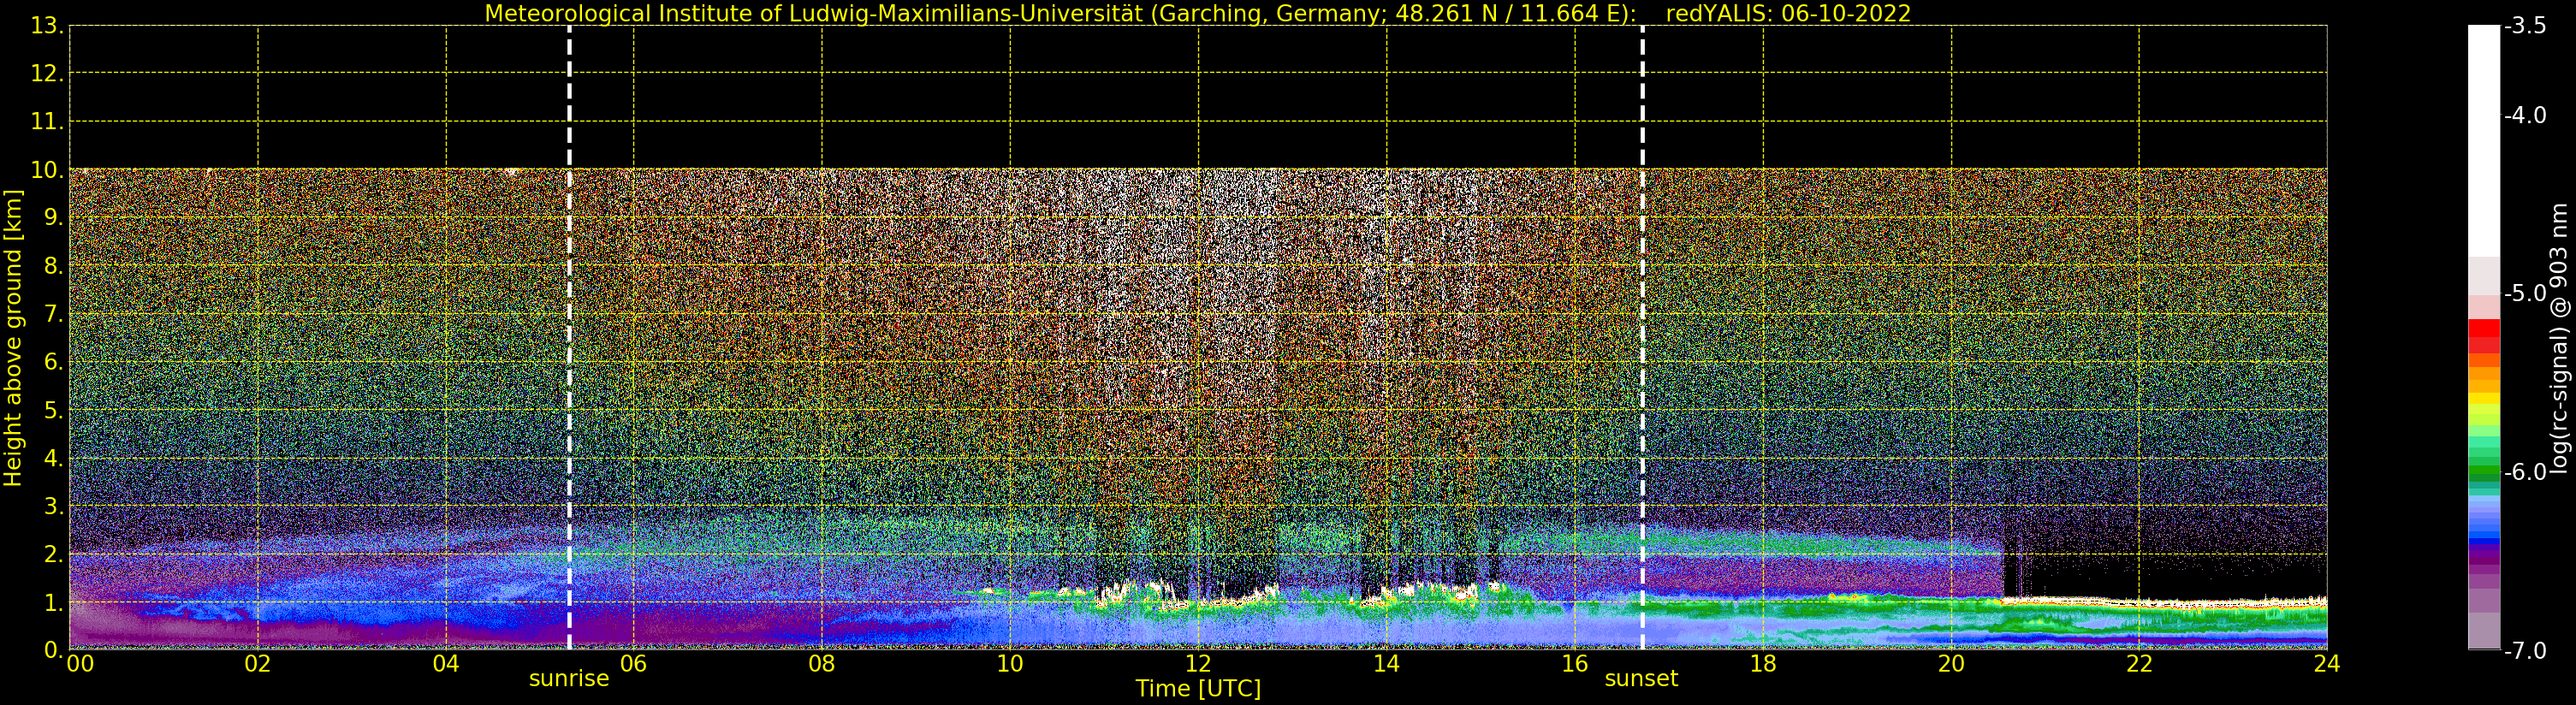Click the height axis label '3.'
Image resolution: width=2576 pixels, height=705 pixels.
pos(54,506)
